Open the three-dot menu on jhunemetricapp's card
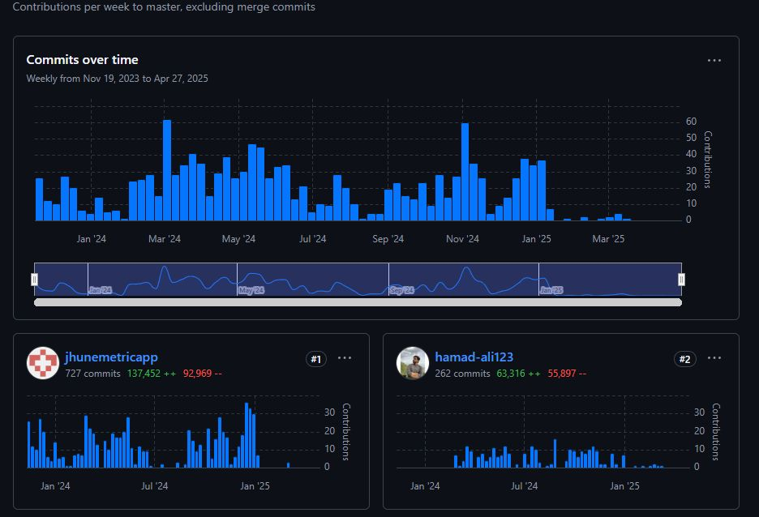Screen dimensions: 759x517 click(x=345, y=358)
